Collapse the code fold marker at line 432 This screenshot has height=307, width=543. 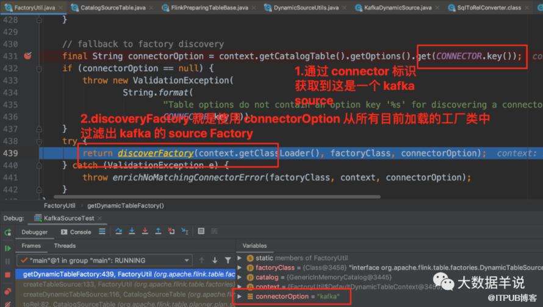tap(39, 68)
